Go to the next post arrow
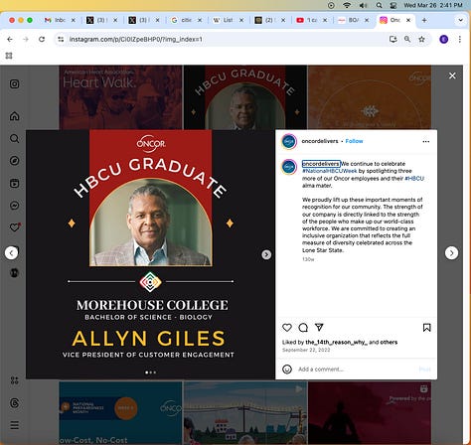The width and height of the screenshot is (471, 445). (451, 253)
